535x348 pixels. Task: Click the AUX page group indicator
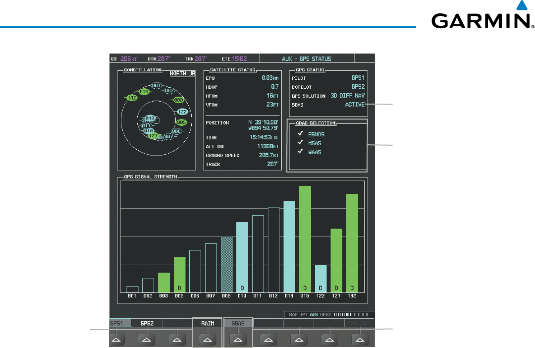coord(314,314)
